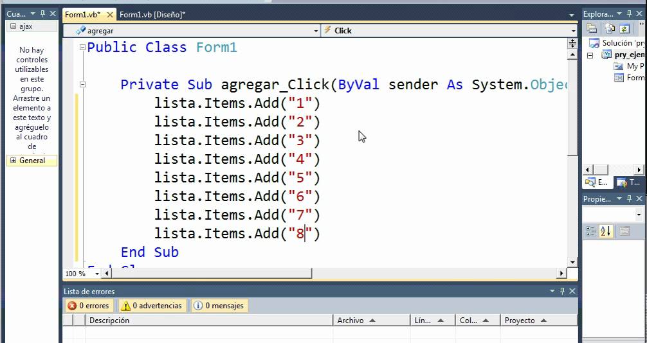
Task: Click the editor vertical scrollbar thumb
Action: (x=572, y=107)
